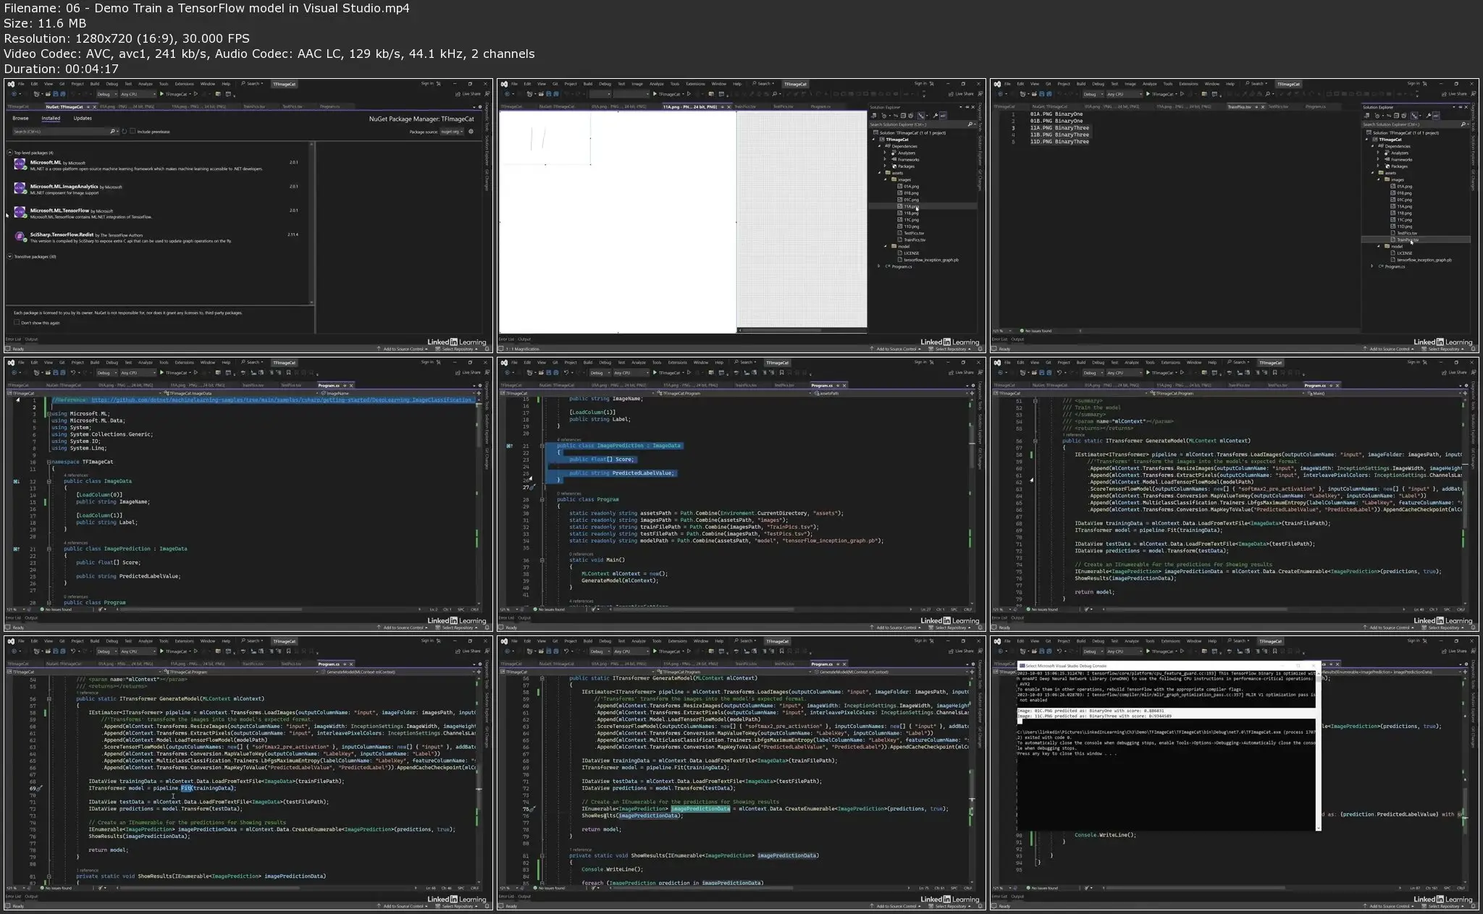Image resolution: width=1483 pixels, height=914 pixels.
Task: Click No issues found indicator in TrainPics frame
Action: click(x=1036, y=331)
